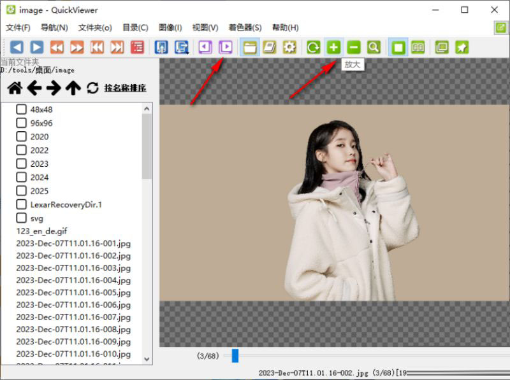Open the 文件夹(o) menu
Image resolution: width=510 pixels, height=380 pixels.
(95, 27)
